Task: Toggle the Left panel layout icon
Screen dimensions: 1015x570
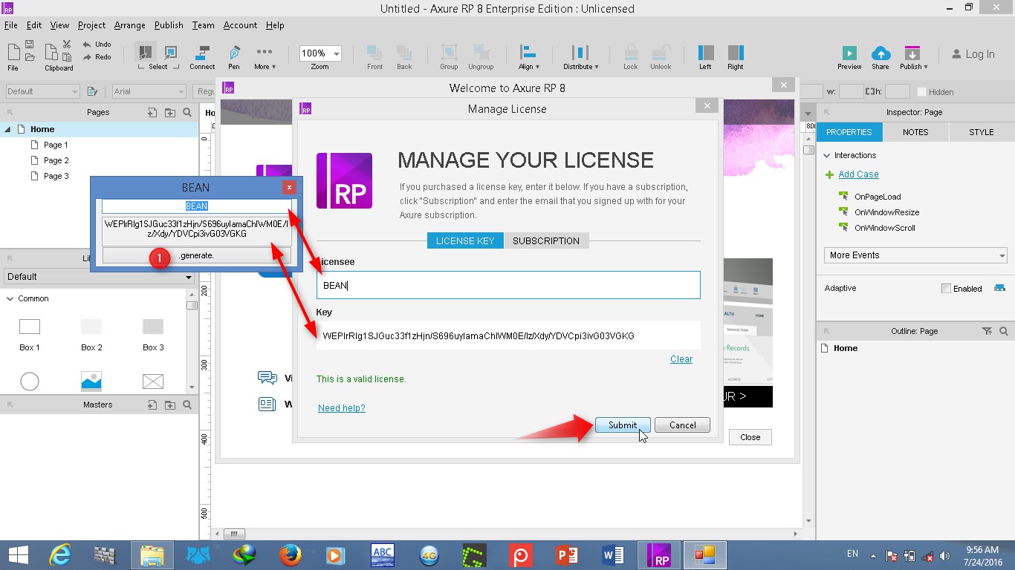Action: point(706,53)
